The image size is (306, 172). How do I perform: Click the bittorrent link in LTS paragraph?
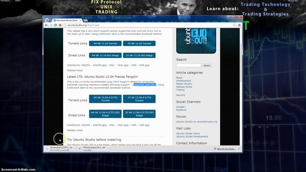coord(74,88)
